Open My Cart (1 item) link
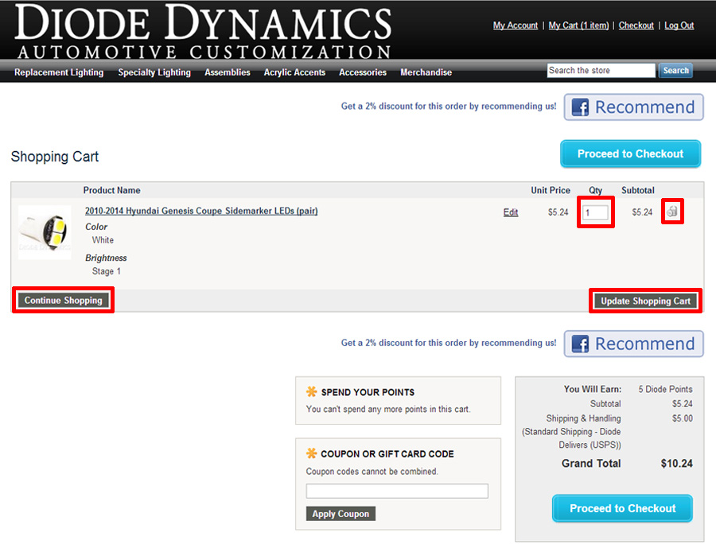Viewport: 716px width, 544px height. [x=578, y=25]
